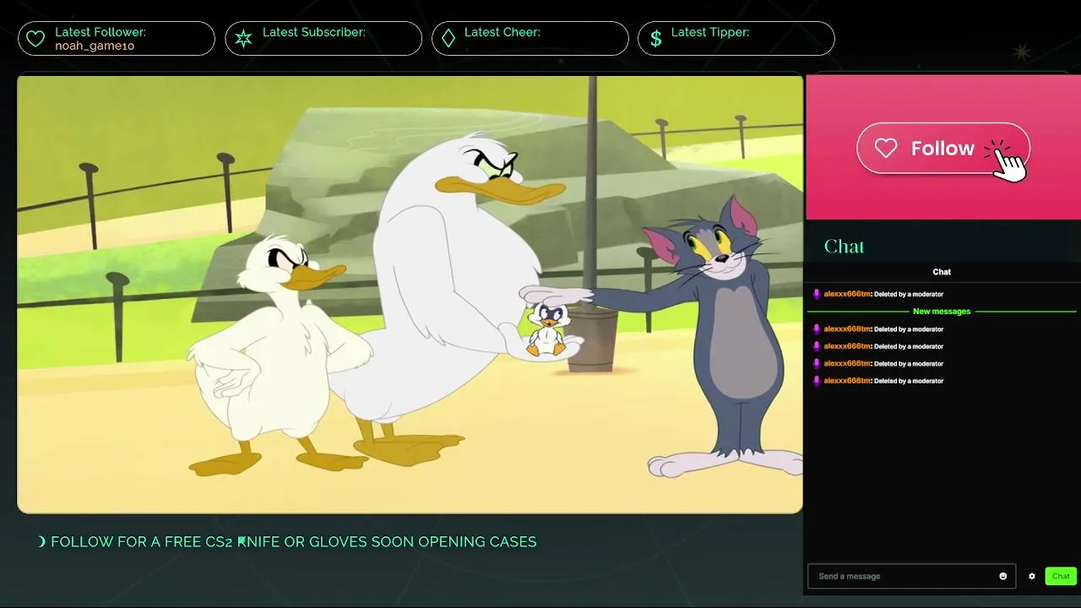The image size is (1081, 608).
Task: Click the Send a message input field
Action: [912, 576]
